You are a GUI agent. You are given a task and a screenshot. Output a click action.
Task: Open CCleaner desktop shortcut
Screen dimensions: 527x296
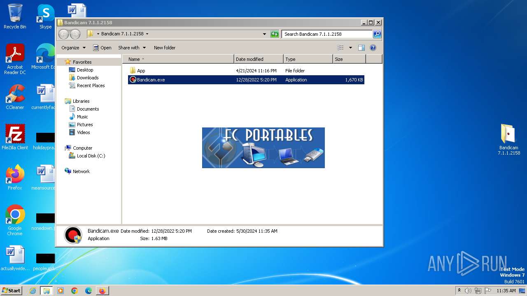15,97
